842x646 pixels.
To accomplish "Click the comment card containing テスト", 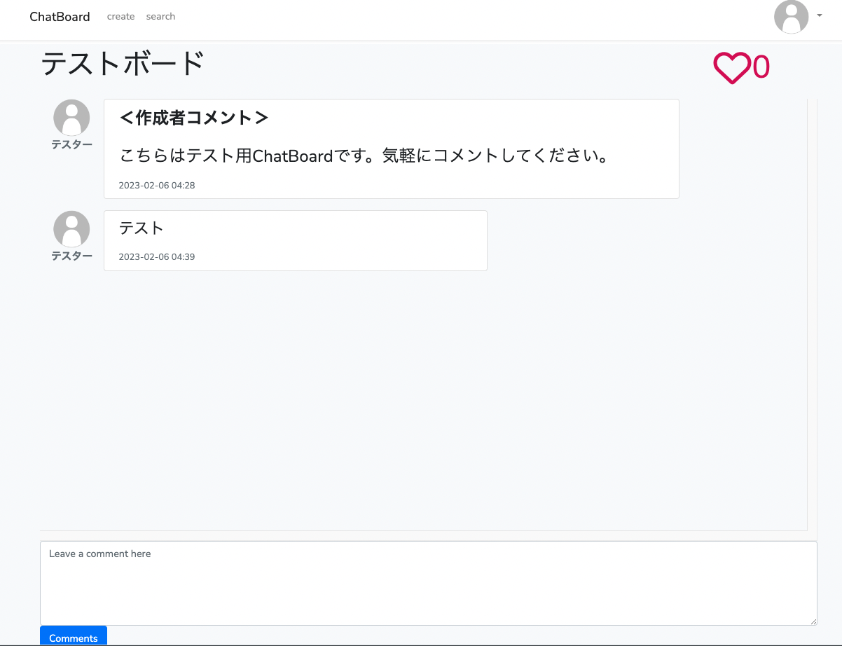I will click(x=295, y=240).
